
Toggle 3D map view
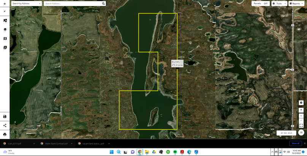[x=301, y=132]
